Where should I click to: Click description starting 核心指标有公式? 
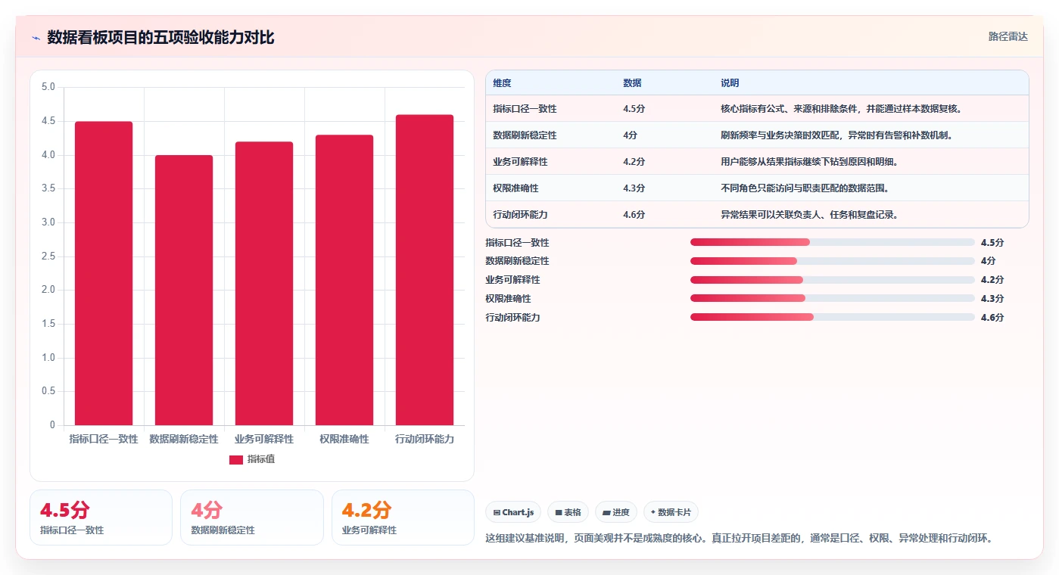click(x=842, y=109)
